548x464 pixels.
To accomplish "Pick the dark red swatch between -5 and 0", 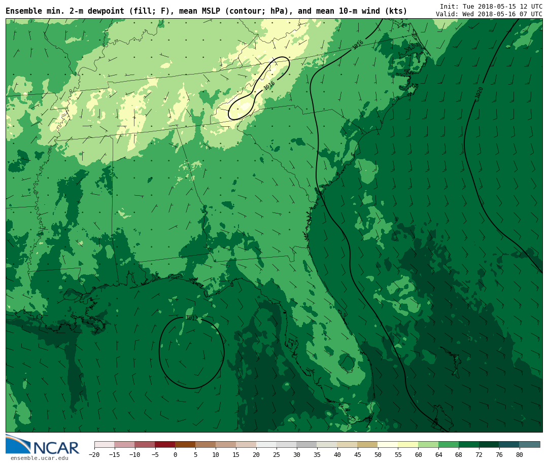I will click(x=165, y=445).
